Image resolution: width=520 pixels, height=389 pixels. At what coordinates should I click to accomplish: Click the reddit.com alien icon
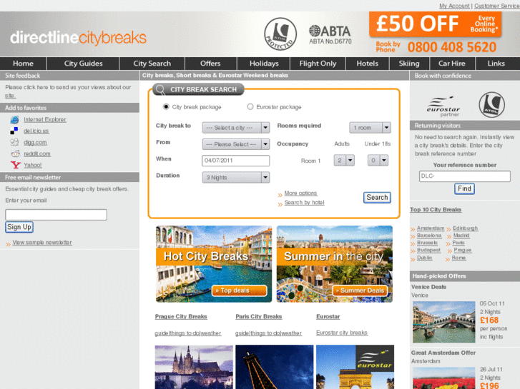click(15, 153)
